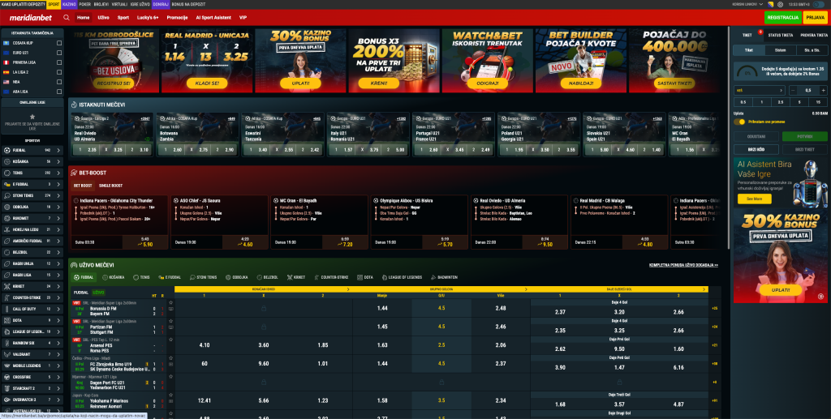831x419 pixels.
Task: Check the LA LIGA 2 checkbox
Action: (x=58, y=72)
